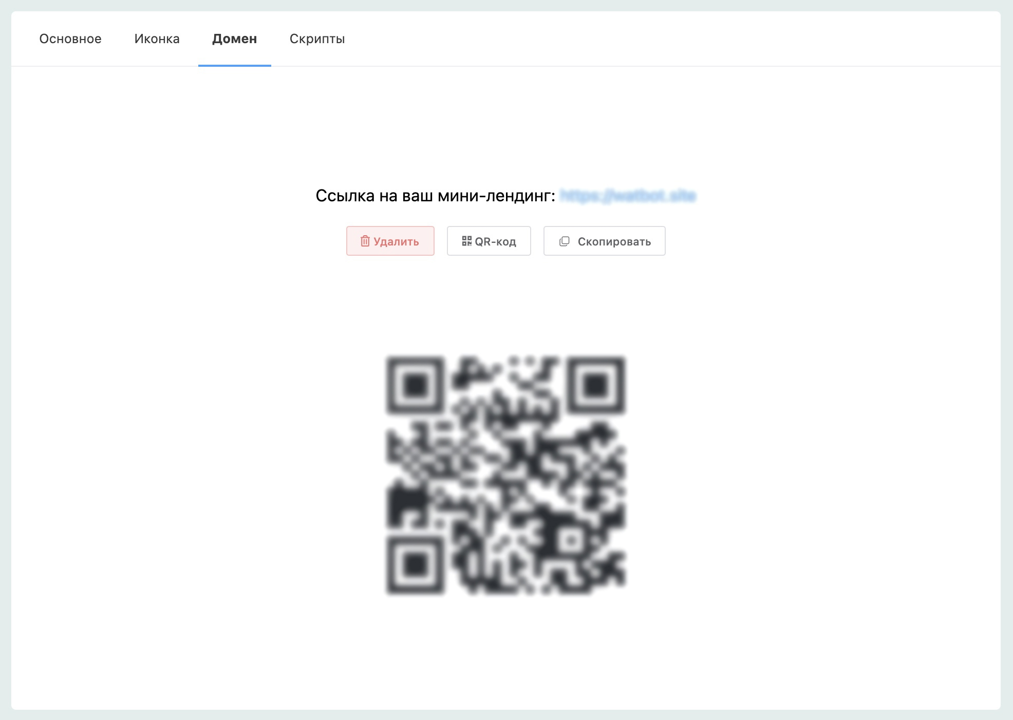Switch to the Иконка tab
Image resolution: width=1013 pixels, height=720 pixels.
(x=157, y=39)
